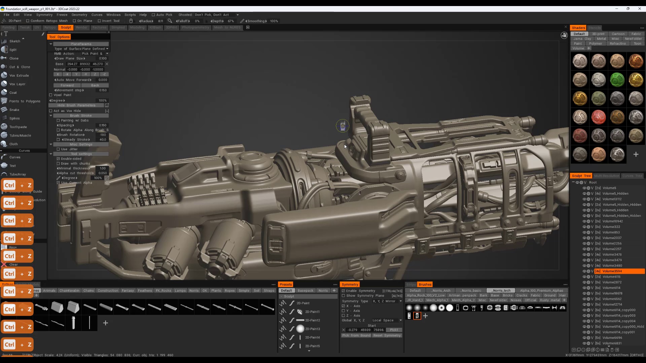This screenshot has height=363, width=646.
Task: Click Pick1 button in symmetry panel
Action: (x=394, y=330)
